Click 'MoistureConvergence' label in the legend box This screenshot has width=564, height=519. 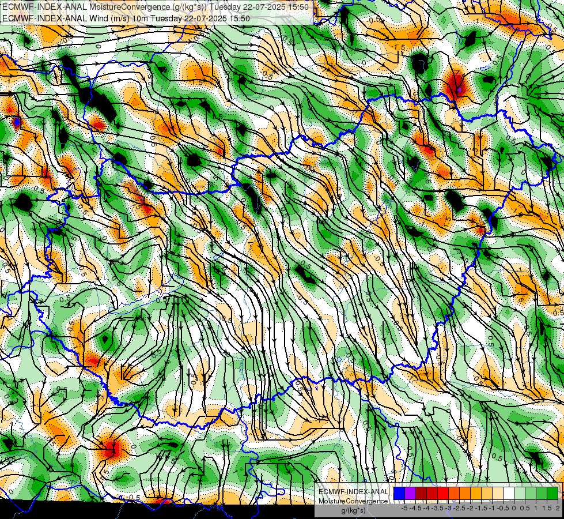pyautogui.click(x=353, y=501)
